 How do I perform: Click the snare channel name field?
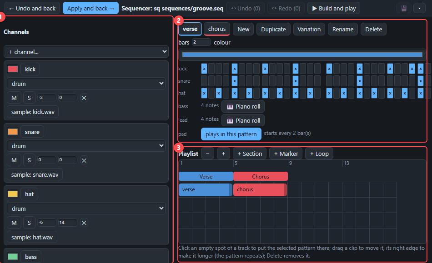pos(32,132)
